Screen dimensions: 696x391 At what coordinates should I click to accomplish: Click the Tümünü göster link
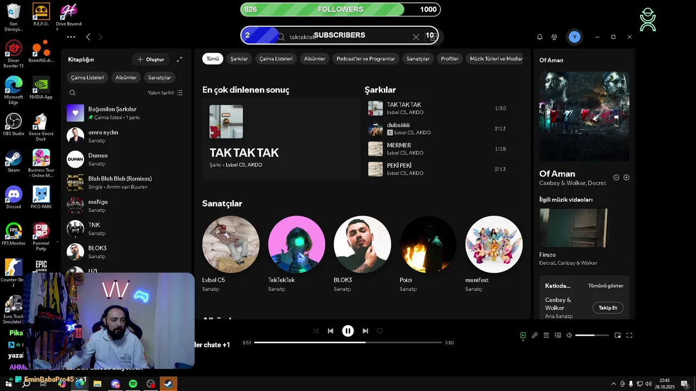(606, 286)
